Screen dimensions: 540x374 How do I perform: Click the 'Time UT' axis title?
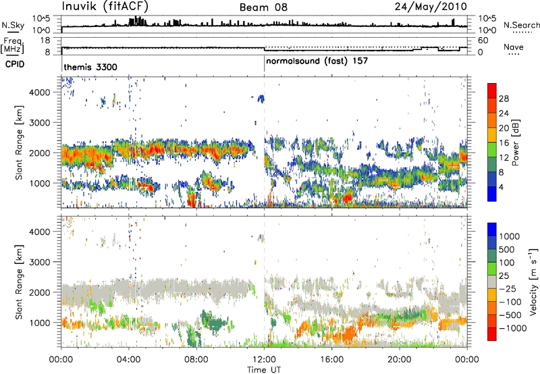(264, 370)
